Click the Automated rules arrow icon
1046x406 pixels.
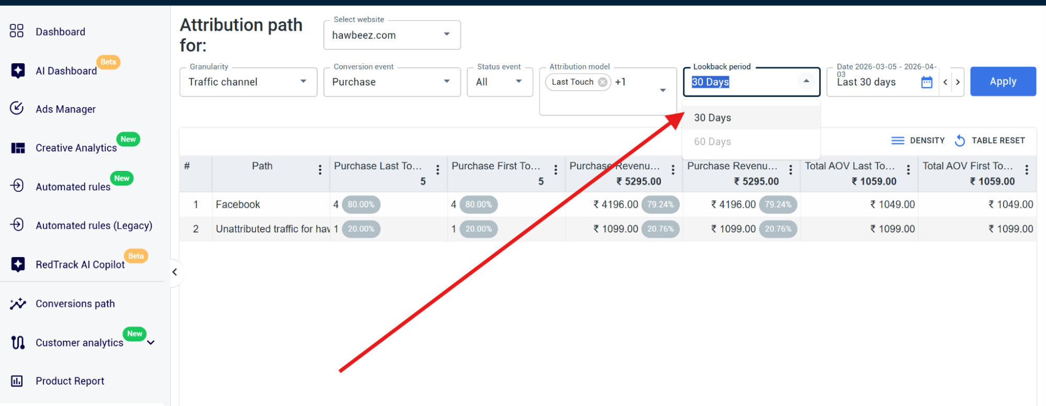click(17, 185)
